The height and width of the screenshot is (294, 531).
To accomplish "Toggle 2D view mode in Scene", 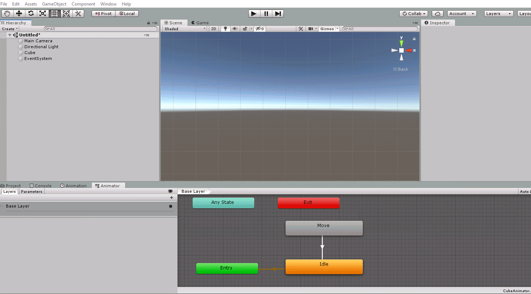I will coord(213,29).
